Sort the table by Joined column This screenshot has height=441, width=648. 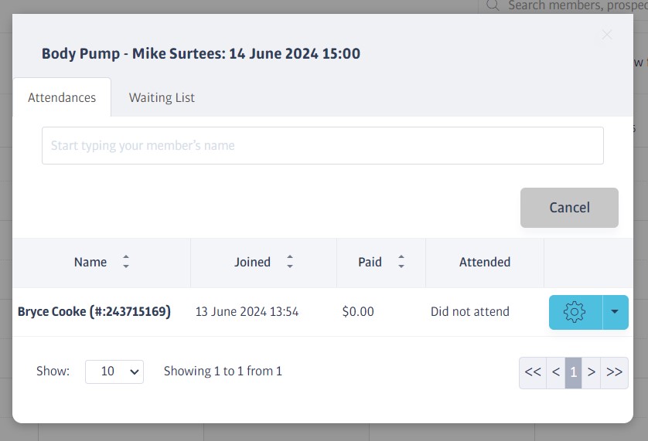coord(290,262)
